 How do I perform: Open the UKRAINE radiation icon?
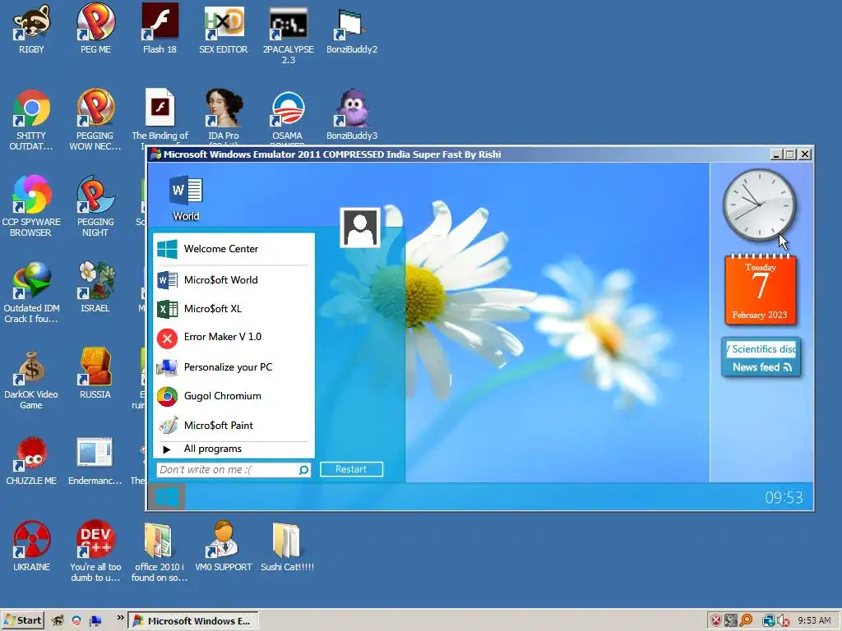(31, 546)
